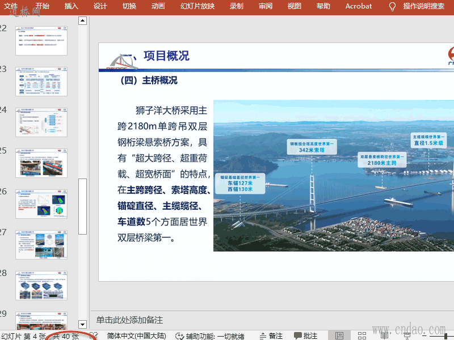454x340 pixels.
Task: Click the zoom-out minus button
Action: point(424,335)
